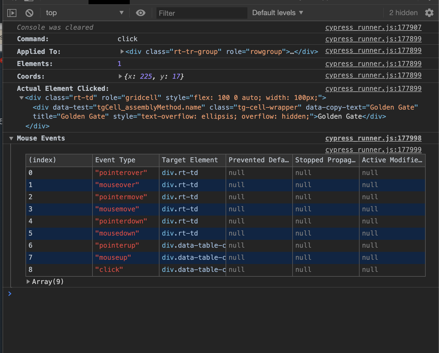The width and height of the screenshot is (439, 353).
Task: Open the top context selector dropdown
Action: click(x=85, y=13)
